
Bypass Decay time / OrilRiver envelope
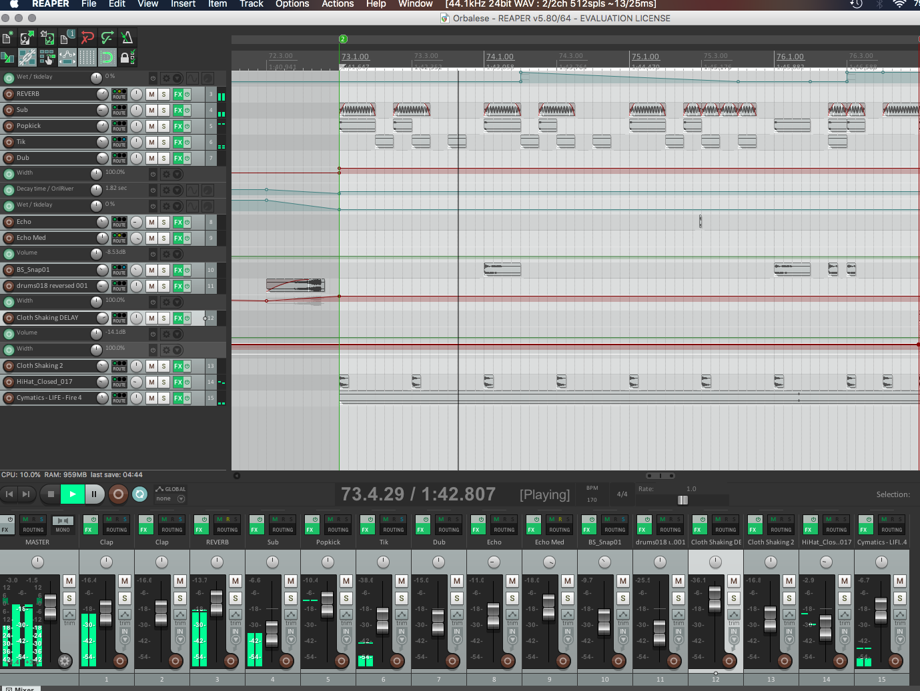coord(153,190)
